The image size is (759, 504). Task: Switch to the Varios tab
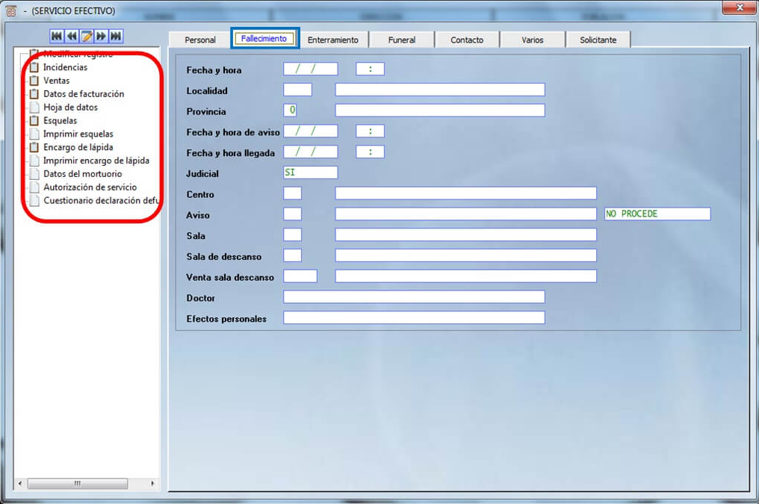[x=533, y=40]
